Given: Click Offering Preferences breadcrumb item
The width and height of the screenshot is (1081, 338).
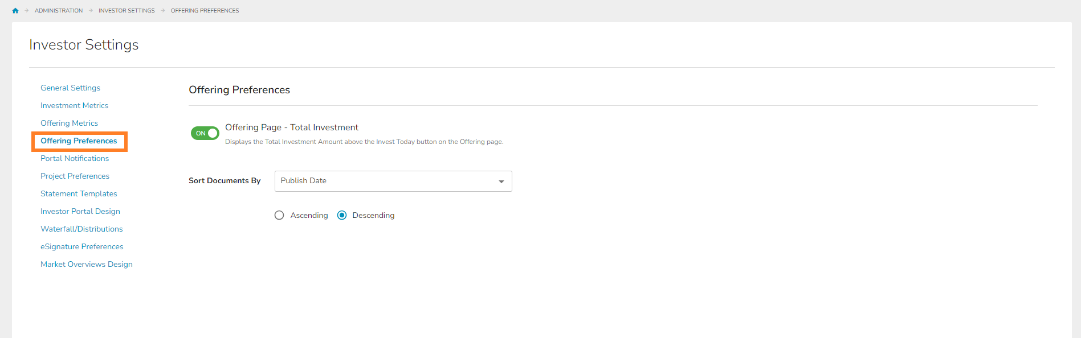Looking at the screenshot, I should 205,11.
